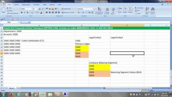Screen dimensions: 172x97
Task: Switch to the Review tab
Action: pyautogui.click(x=52, y=5)
